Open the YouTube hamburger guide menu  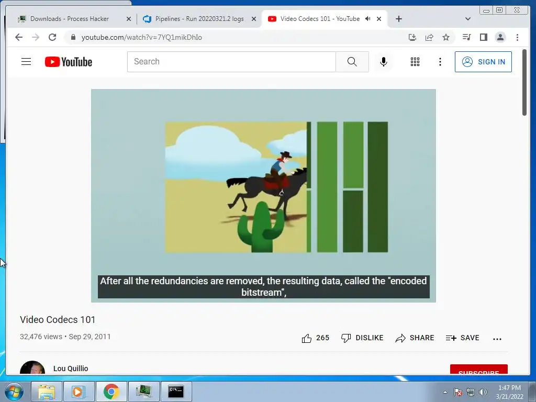pos(26,62)
